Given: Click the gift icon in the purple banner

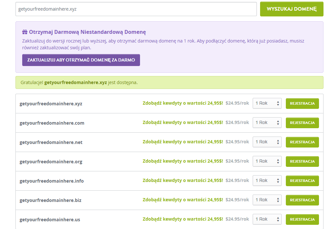Looking at the screenshot, I should coord(25,32).
